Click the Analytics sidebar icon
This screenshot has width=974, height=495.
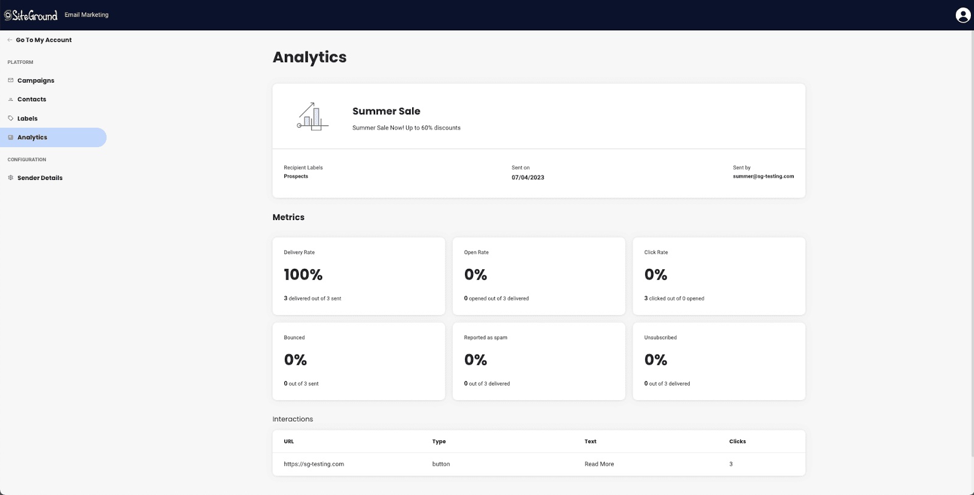[x=10, y=137]
